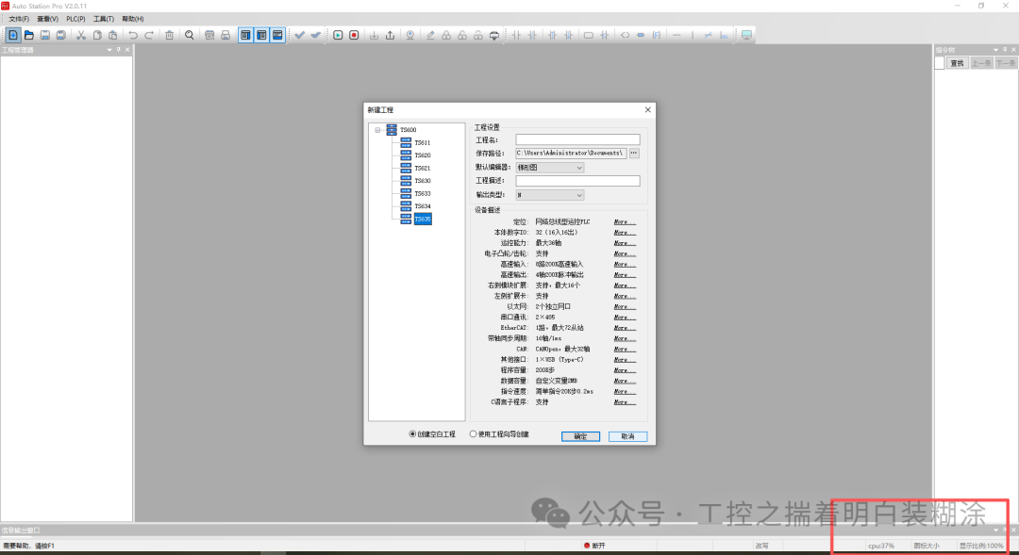Click the red Stop PLC icon
1019x555 pixels.
pos(354,35)
